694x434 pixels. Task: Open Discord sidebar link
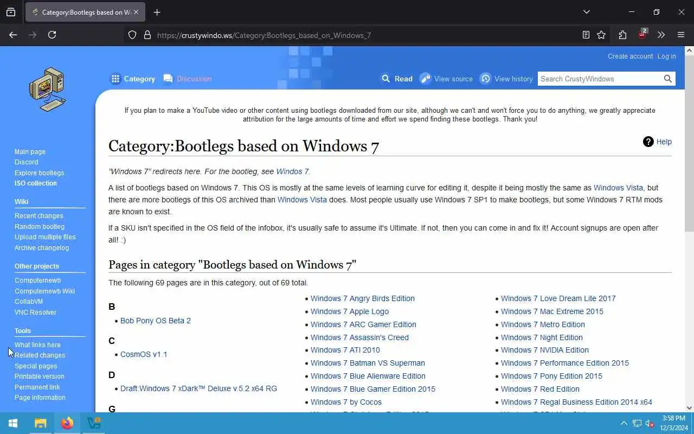tap(26, 162)
